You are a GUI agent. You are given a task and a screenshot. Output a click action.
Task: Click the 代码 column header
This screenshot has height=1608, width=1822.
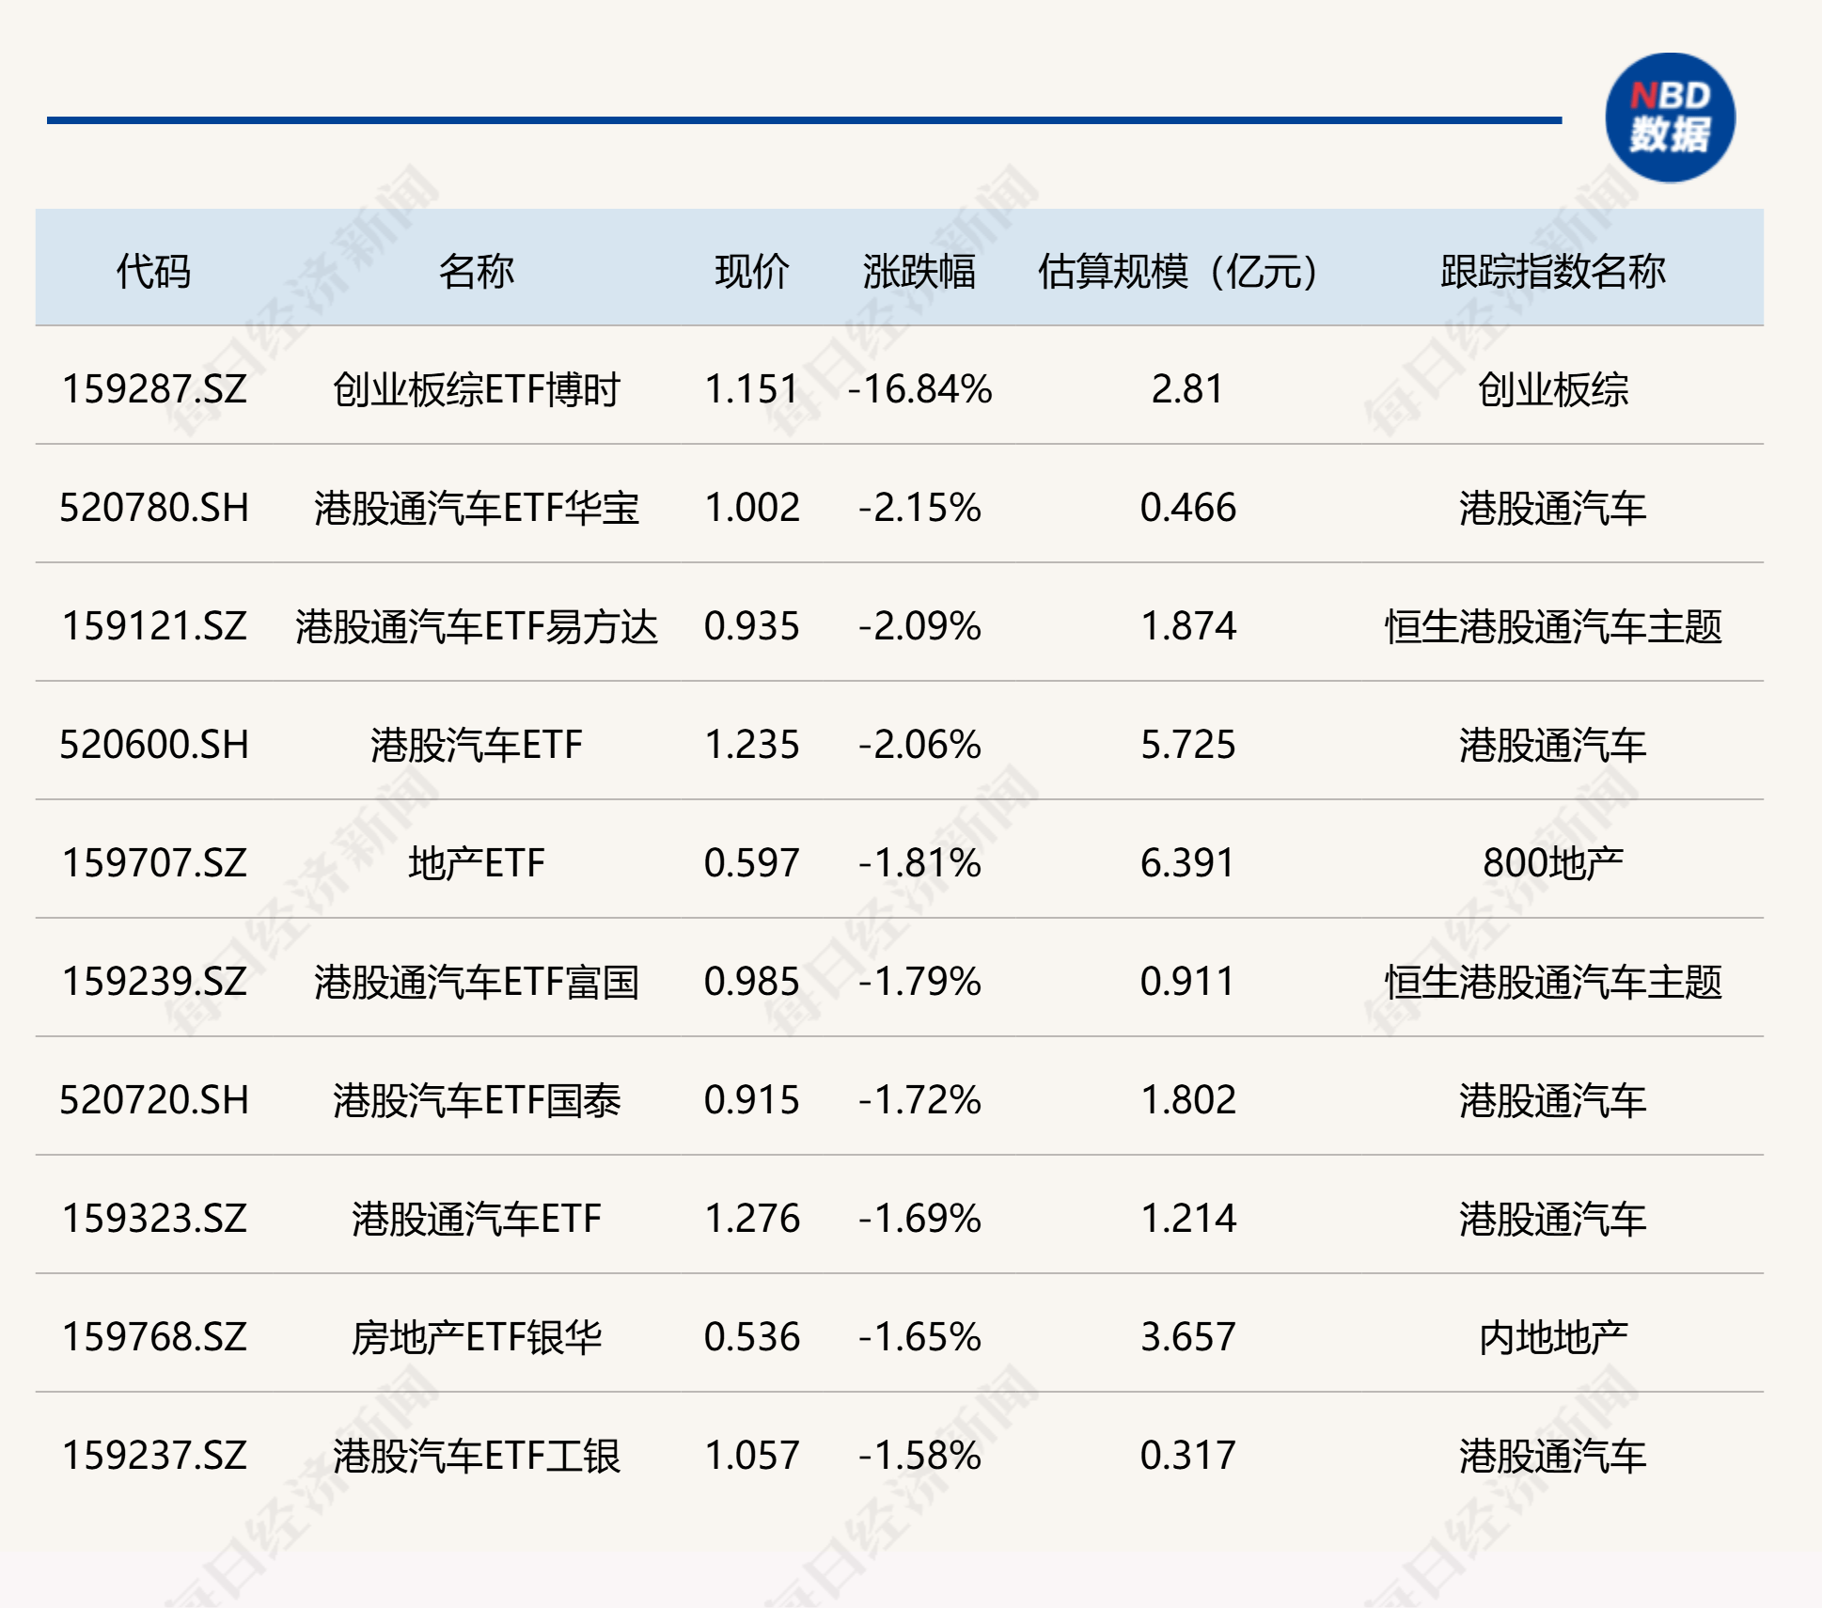pyautogui.click(x=153, y=271)
